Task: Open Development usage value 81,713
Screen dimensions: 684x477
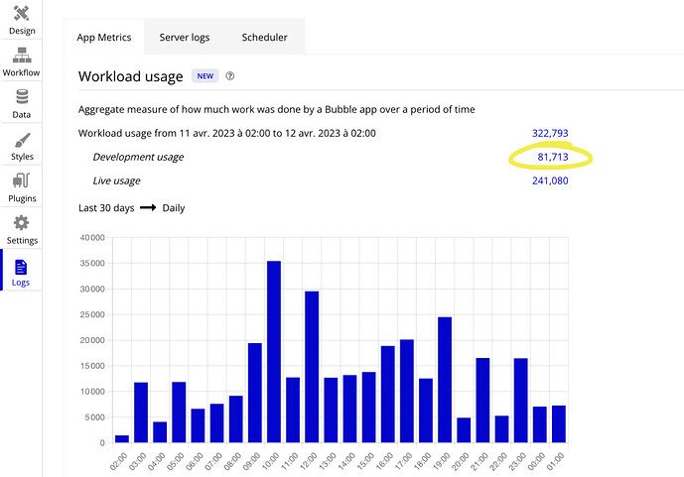Action: [553, 157]
